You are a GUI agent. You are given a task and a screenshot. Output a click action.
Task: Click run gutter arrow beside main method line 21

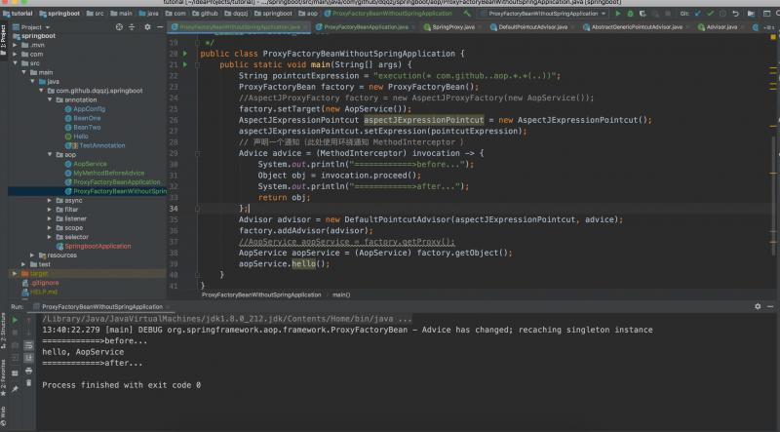point(185,64)
